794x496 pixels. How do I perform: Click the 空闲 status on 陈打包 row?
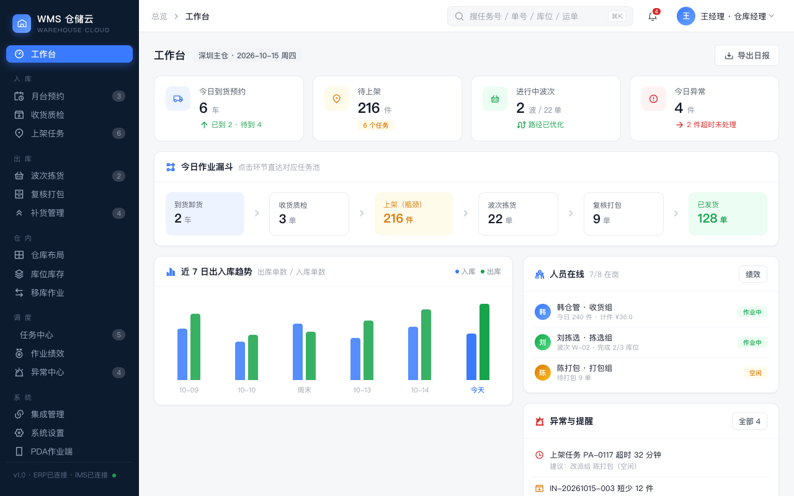click(756, 373)
